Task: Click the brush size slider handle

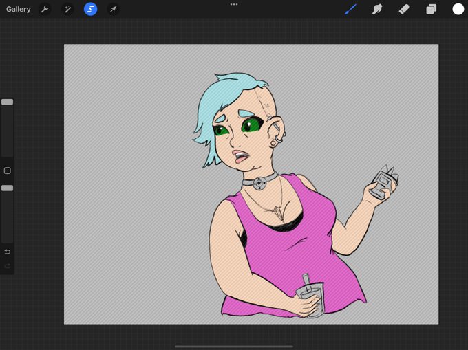Action: [x=7, y=102]
